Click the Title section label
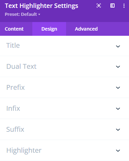This screenshot has width=129, height=161. [x=13, y=45]
